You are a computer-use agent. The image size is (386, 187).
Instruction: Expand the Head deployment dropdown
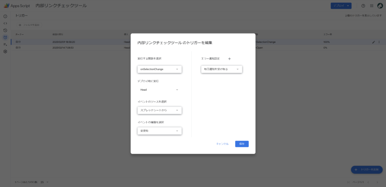(159, 90)
